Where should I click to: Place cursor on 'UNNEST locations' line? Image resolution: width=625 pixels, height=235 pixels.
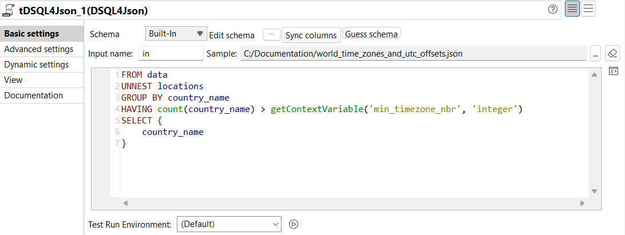[x=162, y=86]
